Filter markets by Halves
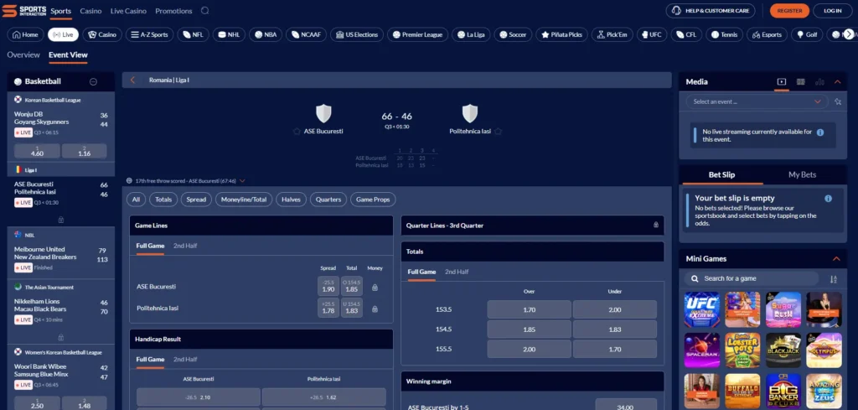This screenshot has width=858, height=410. pyautogui.click(x=291, y=200)
